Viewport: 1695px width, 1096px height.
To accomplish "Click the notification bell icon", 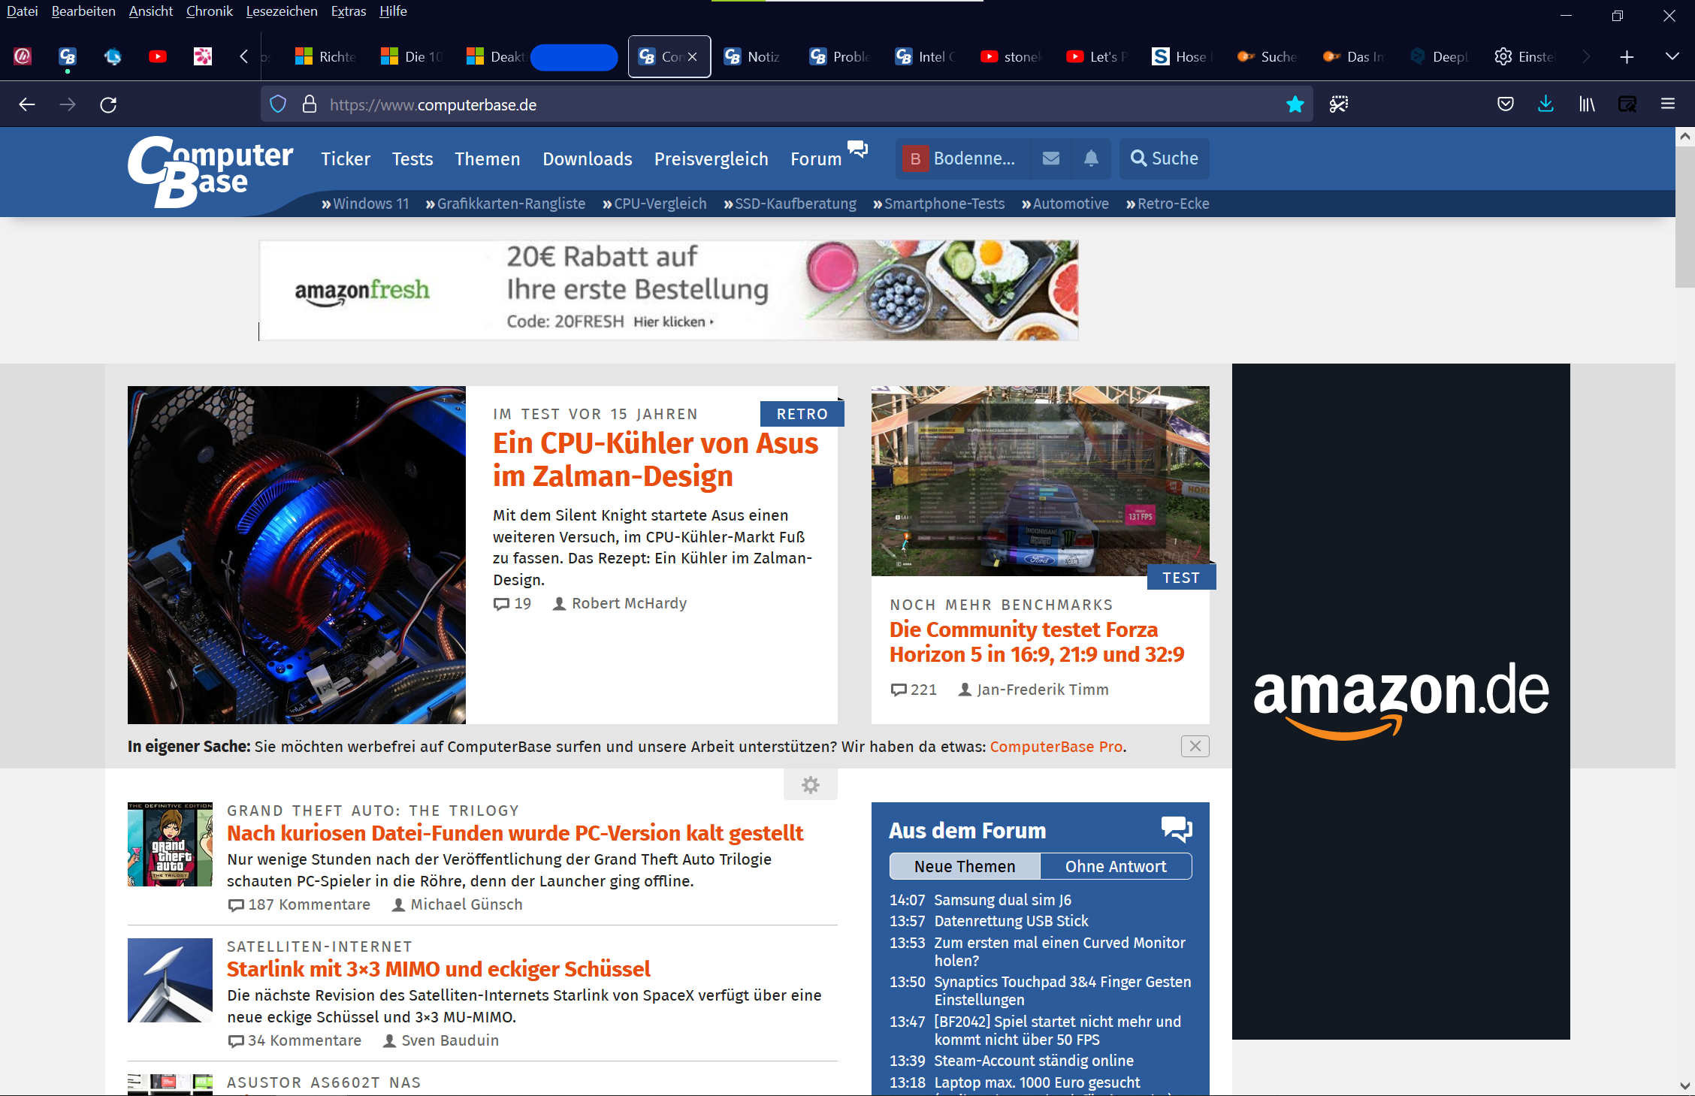I will [x=1091, y=159].
